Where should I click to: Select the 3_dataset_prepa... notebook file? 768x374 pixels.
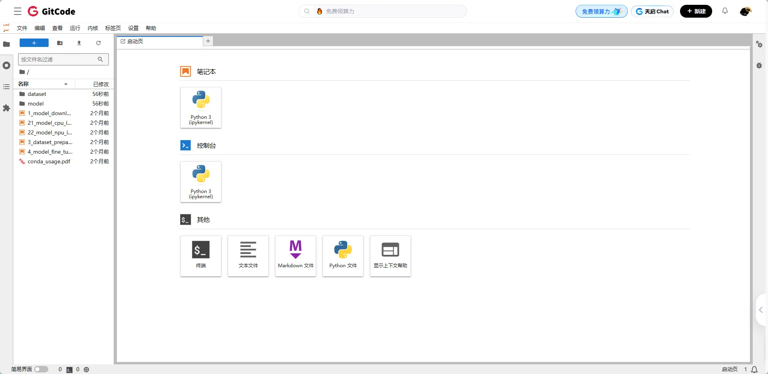click(64, 142)
